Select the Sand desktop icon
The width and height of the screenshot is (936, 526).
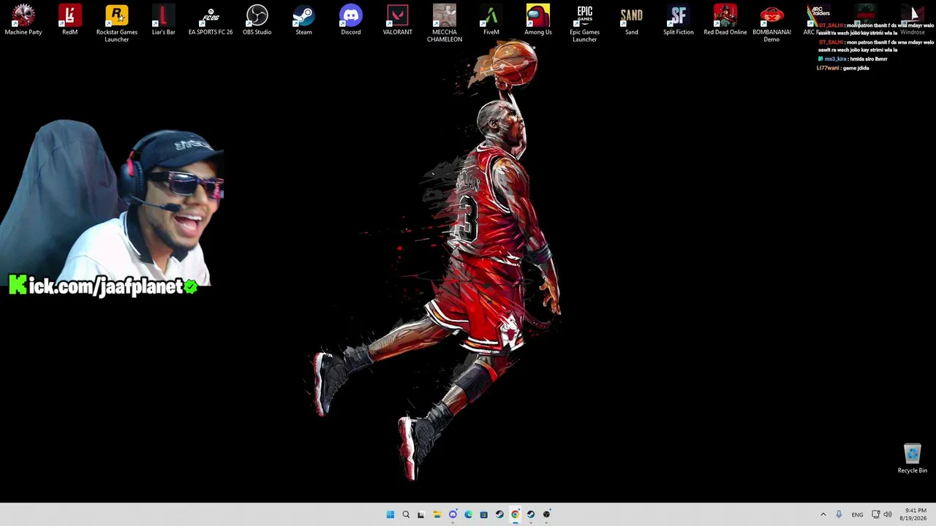632,20
